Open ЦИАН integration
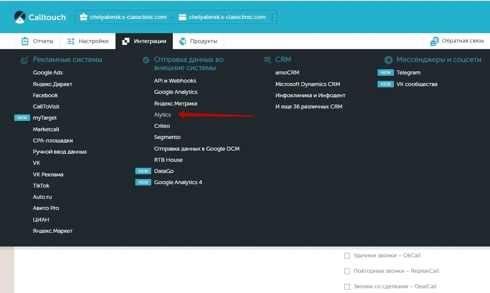This screenshot has width=490, height=293. coord(41,220)
